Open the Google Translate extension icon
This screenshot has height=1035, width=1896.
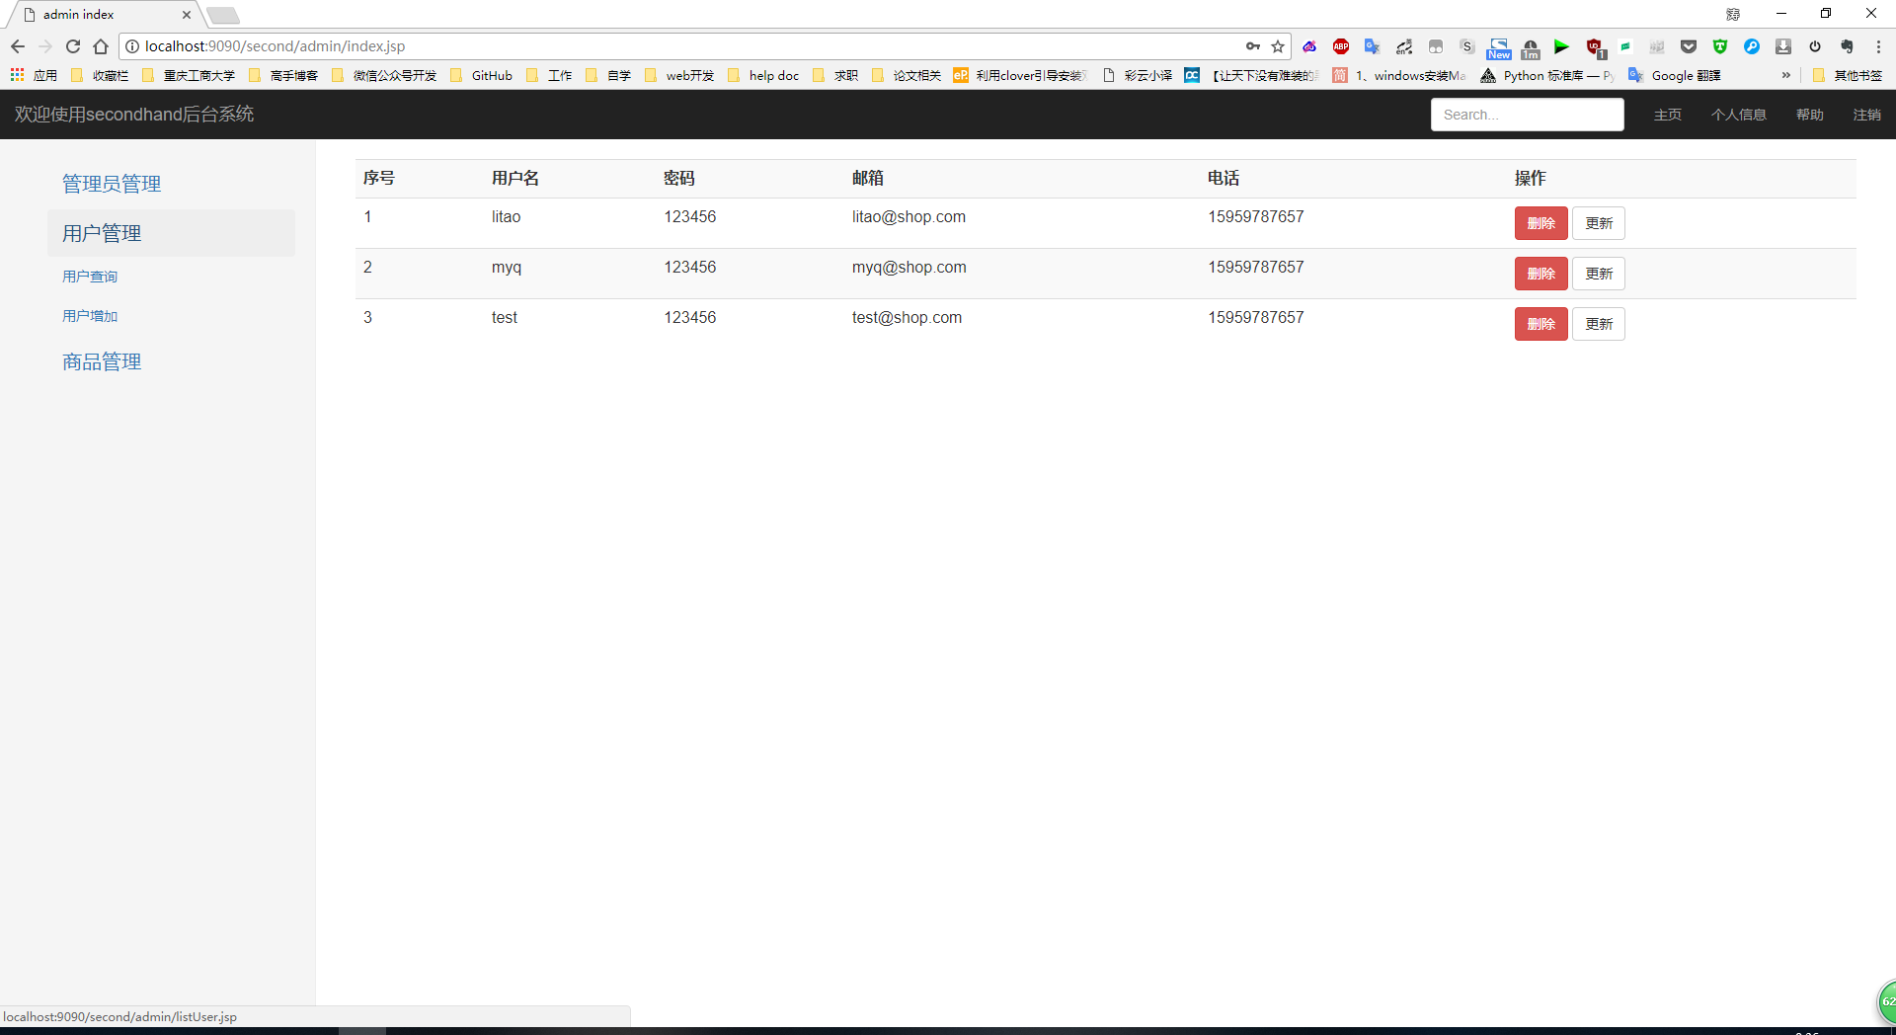click(1372, 46)
